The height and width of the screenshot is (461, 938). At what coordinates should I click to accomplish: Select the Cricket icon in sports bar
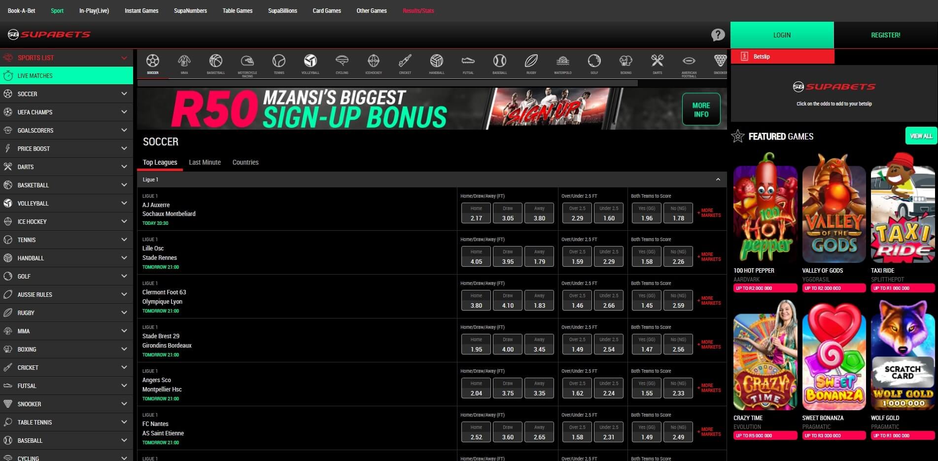pos(405,62)
